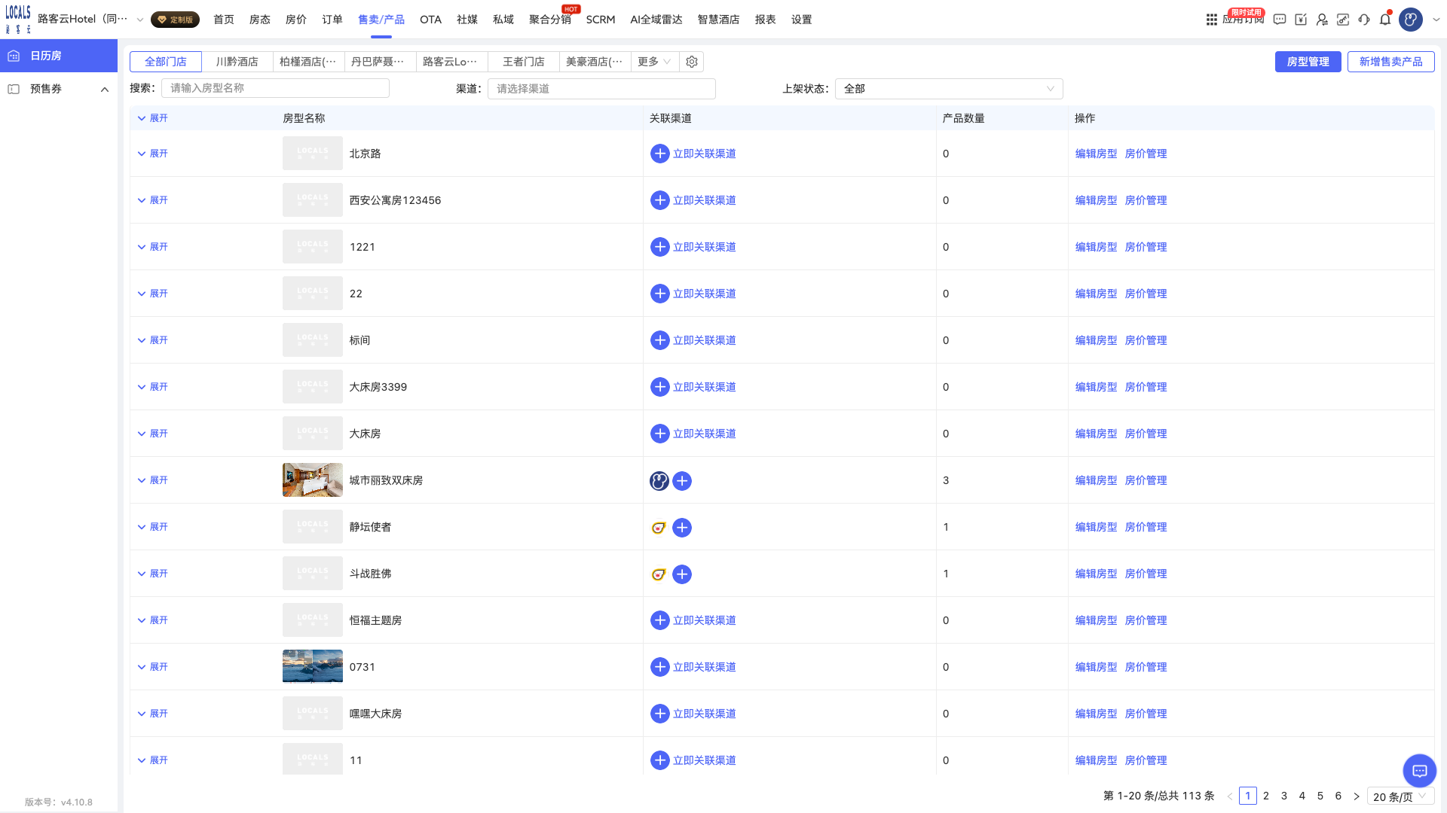Click the channel logo on 静坛使者 row

click(x=659, y=528)
